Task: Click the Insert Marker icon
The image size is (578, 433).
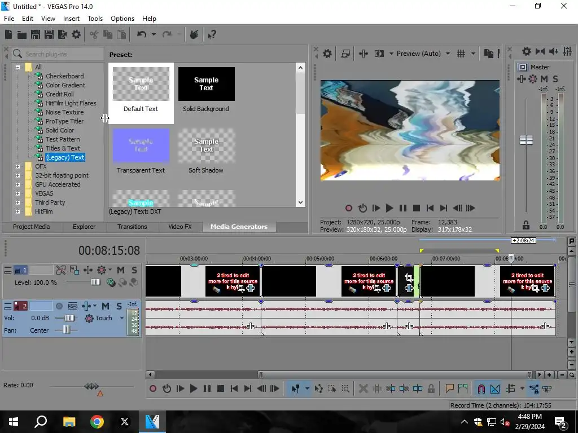Action: pos(449,389)
